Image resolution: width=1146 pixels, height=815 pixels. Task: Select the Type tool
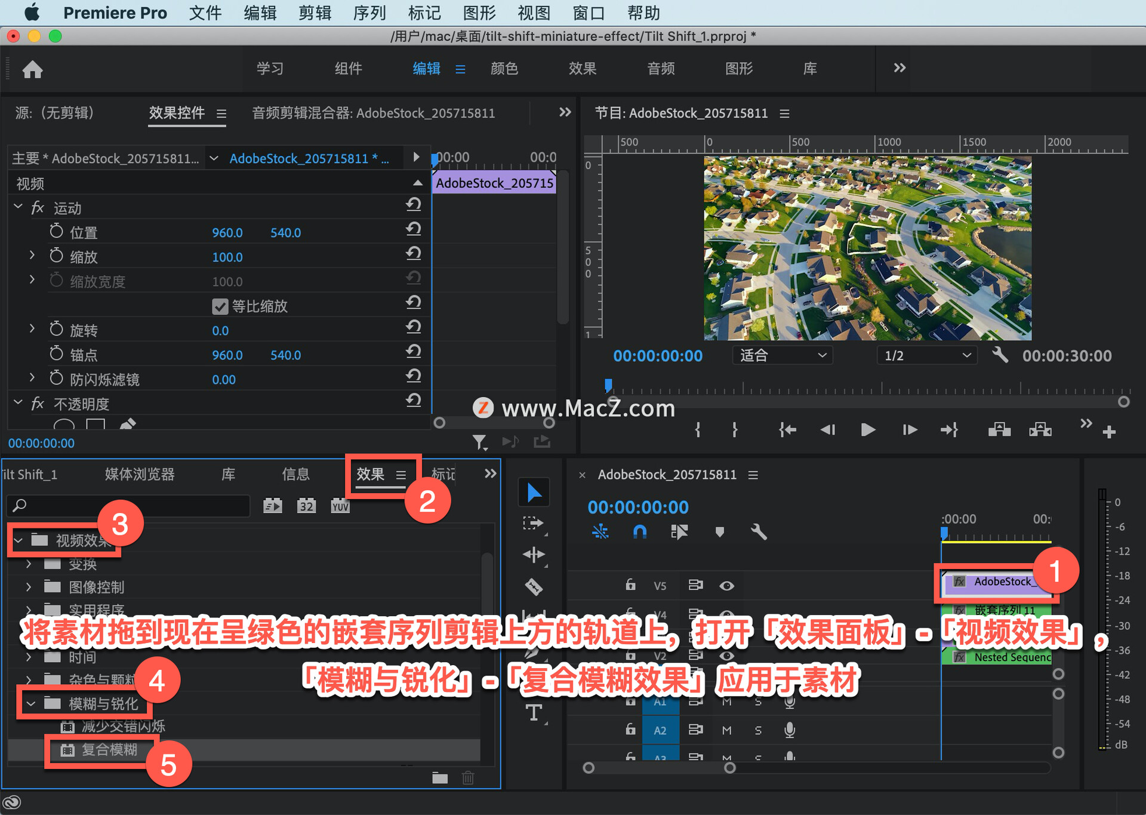[x=534, y=713]
